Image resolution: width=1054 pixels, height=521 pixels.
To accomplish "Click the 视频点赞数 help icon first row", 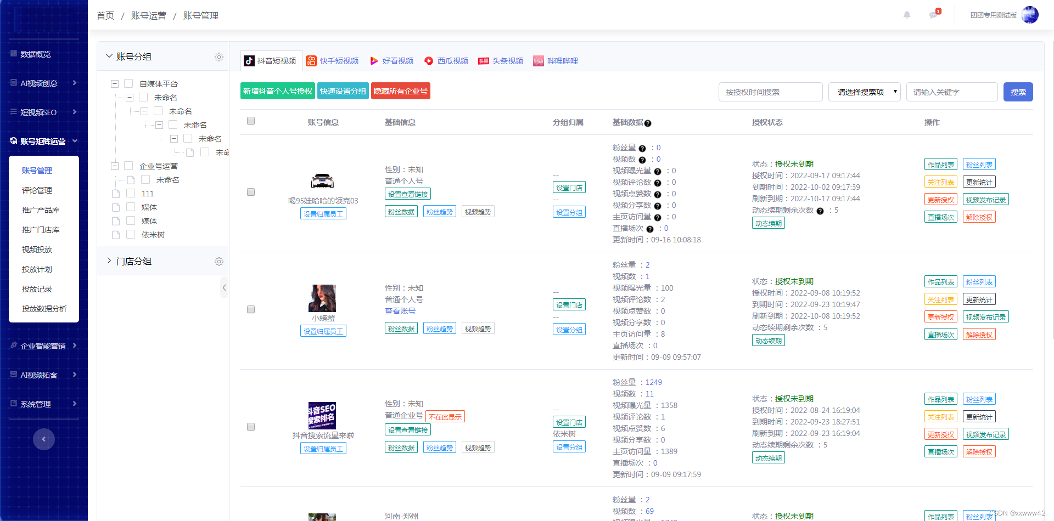I will (x=658, y=194).
